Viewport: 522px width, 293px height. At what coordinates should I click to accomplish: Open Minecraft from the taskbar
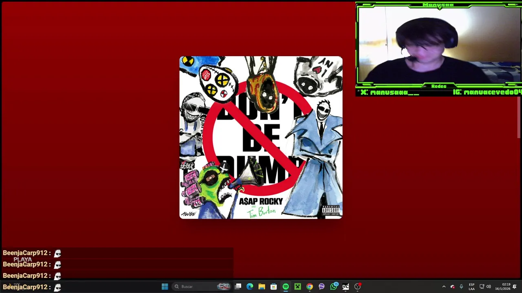click(x=298, y=286)
